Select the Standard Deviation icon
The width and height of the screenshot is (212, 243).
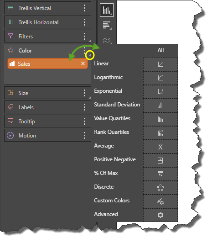[160, 106]
